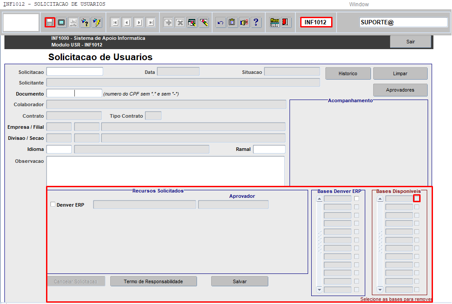Go to the first record

tap(115, 23)
